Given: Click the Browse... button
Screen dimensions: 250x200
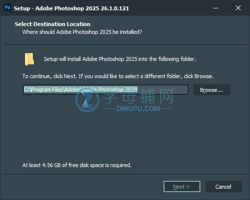Looking at the screenshot, I should coord(212,90).
